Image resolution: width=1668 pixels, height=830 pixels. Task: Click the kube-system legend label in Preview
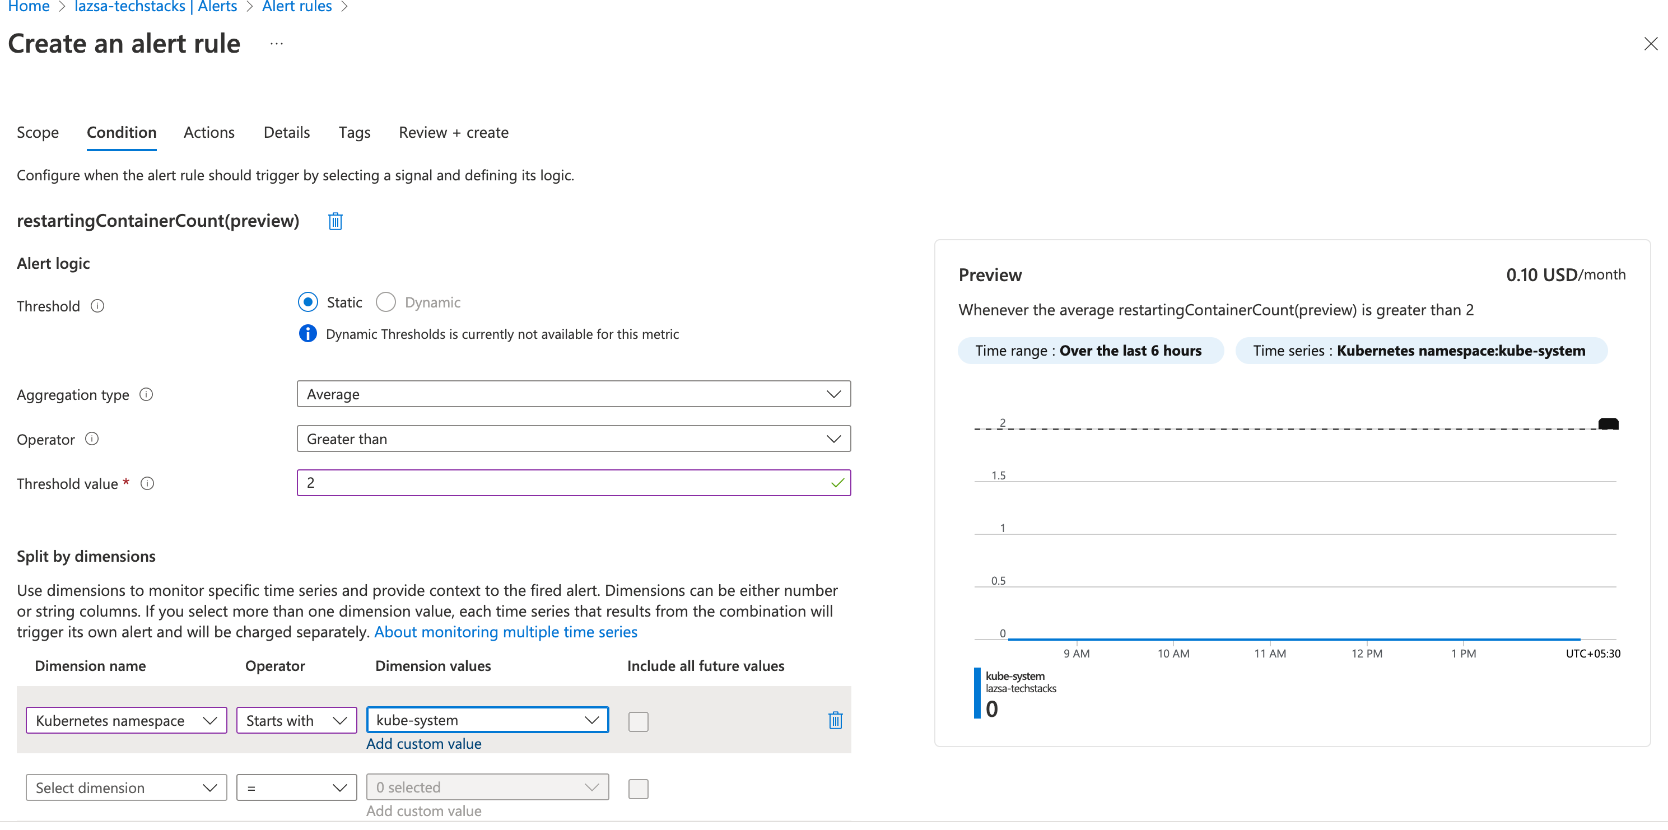[1015, 675]
